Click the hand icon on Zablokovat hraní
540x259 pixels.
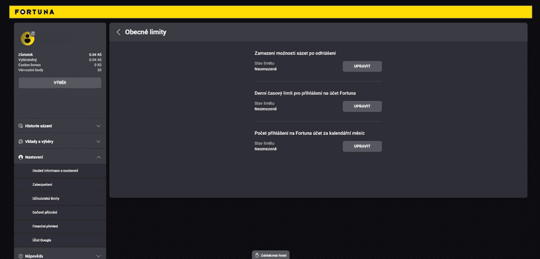click(257, 255)
